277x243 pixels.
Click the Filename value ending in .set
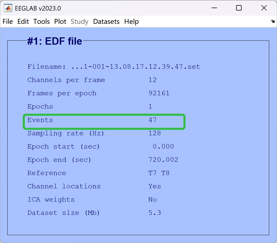point(136,67)
